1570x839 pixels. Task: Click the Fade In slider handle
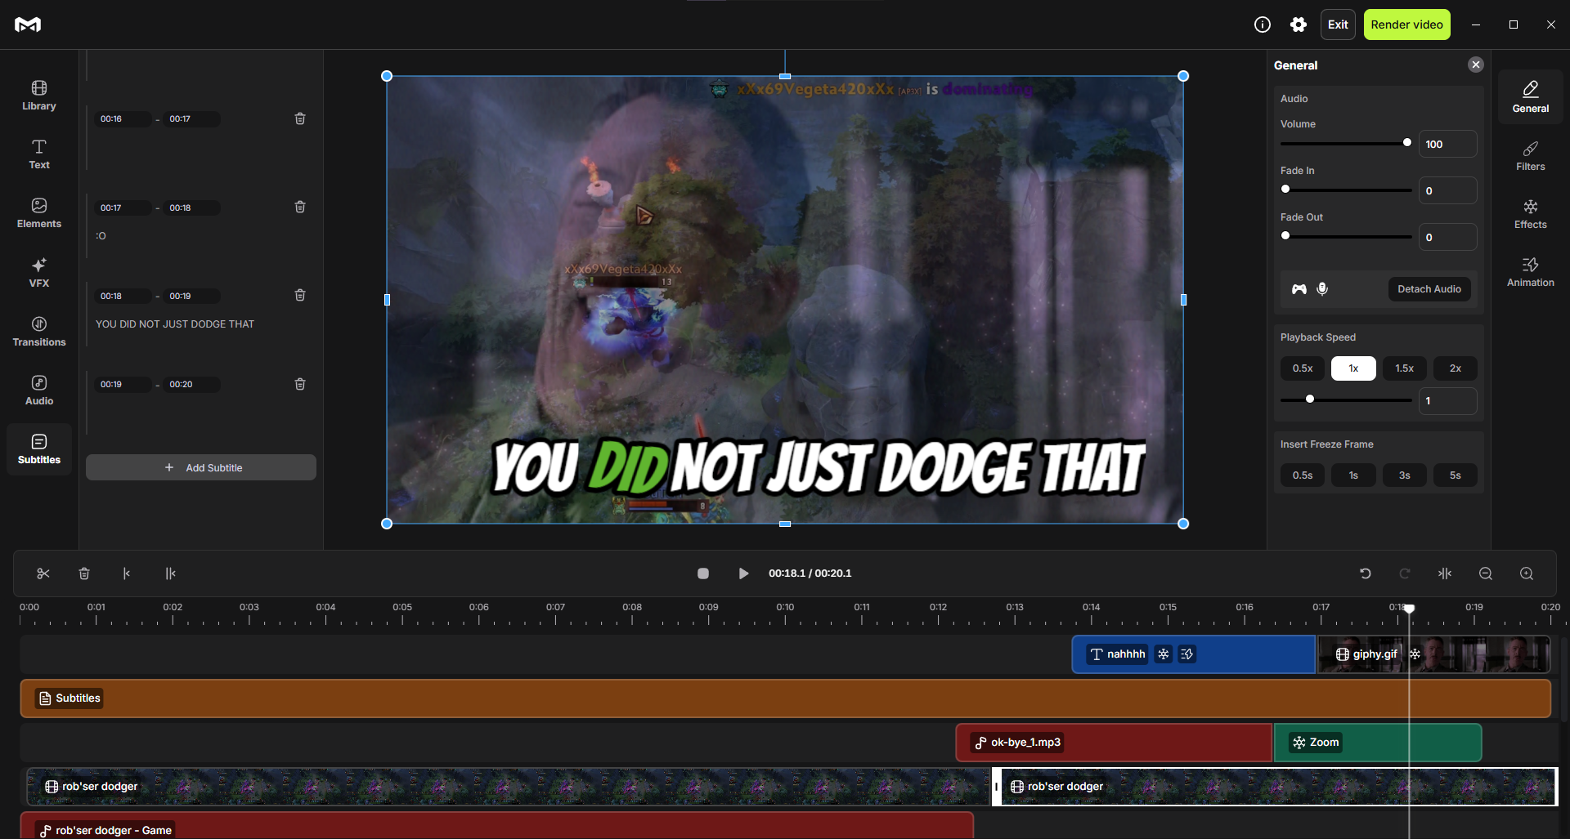pos(1285,189)
